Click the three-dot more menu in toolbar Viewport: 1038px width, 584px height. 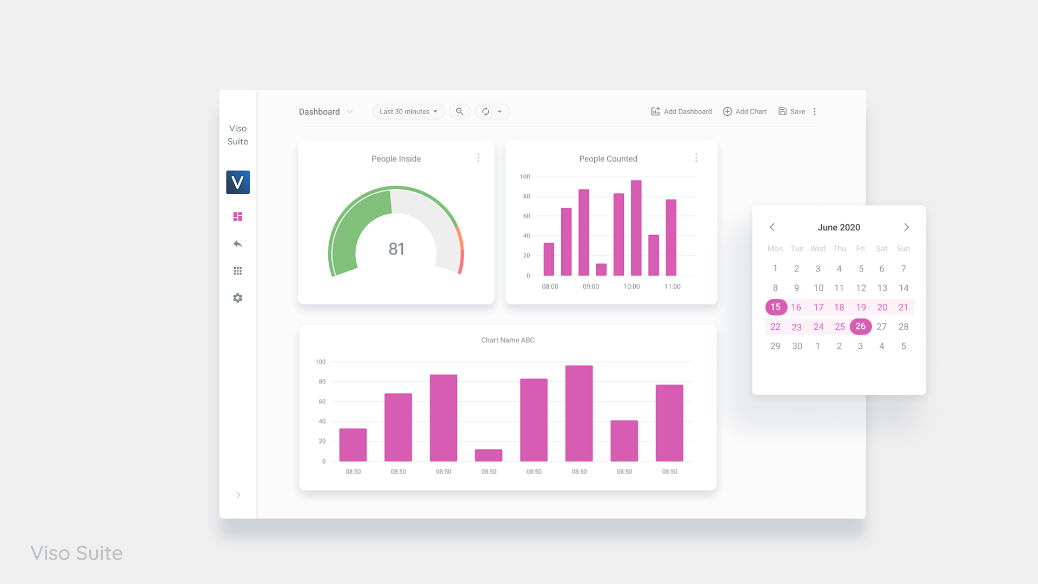pos(815,111)
